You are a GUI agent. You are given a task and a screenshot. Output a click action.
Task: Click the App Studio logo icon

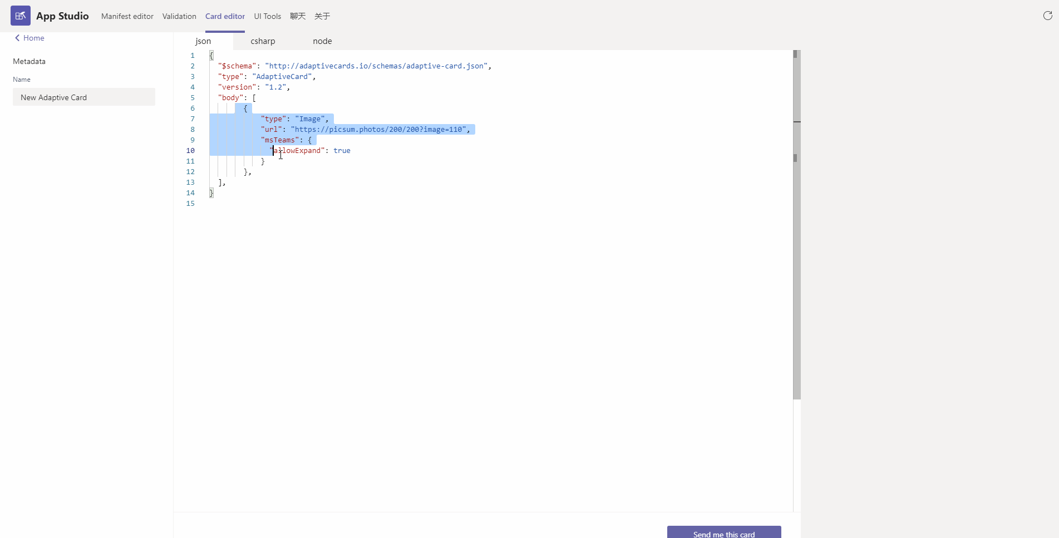tap(21, 16)
